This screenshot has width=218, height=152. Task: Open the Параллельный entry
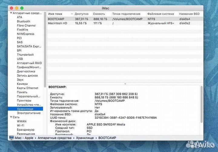point(28,97)
